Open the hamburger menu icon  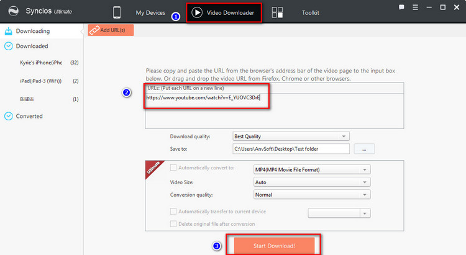[x=415, y=7]
